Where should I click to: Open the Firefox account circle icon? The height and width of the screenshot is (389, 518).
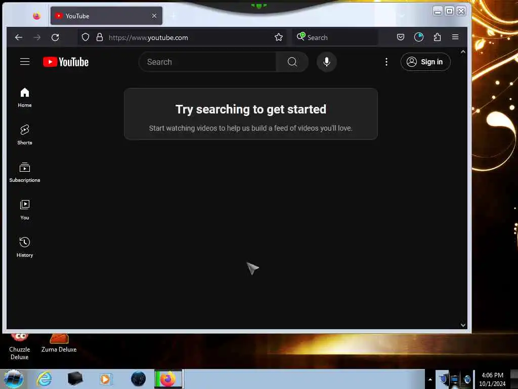[x=418, y=37]
